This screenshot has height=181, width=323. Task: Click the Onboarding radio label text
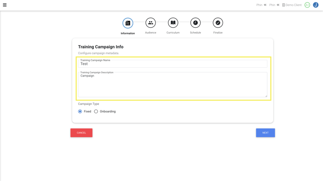(x=108, y=111)
